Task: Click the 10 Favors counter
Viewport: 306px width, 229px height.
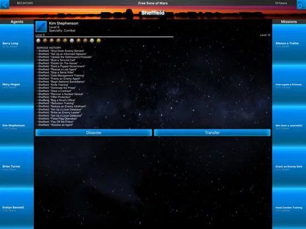Action: pos(281,3)
